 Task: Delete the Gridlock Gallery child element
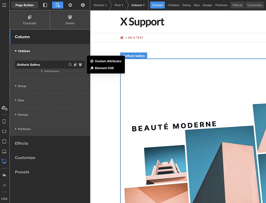point(81,65)
